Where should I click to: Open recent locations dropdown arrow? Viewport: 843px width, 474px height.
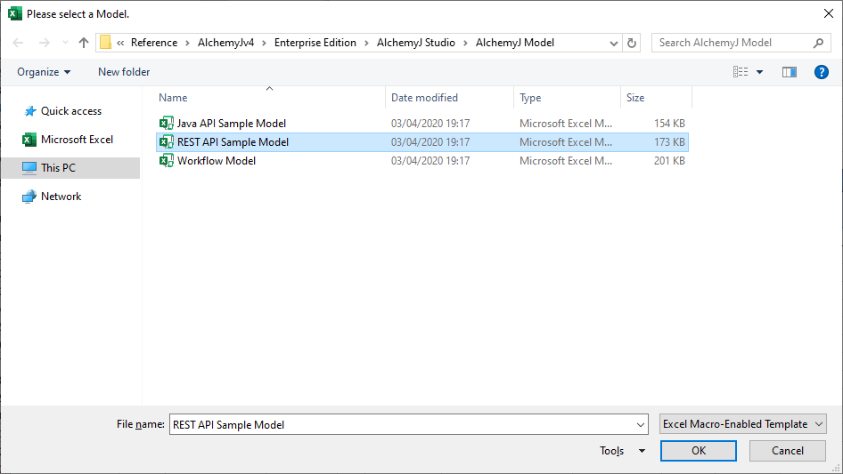(65, 43)
